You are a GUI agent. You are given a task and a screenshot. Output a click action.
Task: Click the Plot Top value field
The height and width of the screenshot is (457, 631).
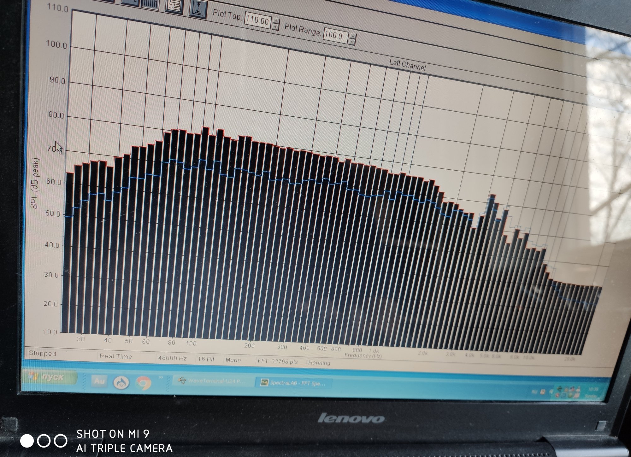(x=257, y=21)
